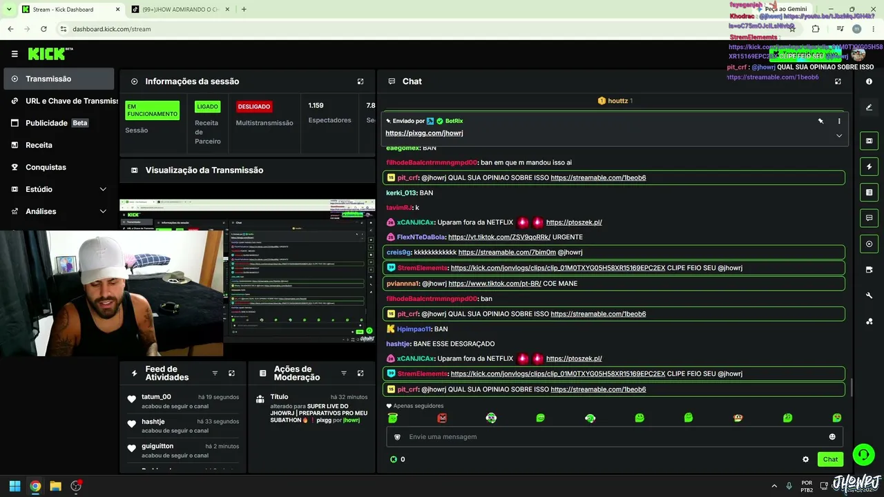Click the lightning bolt icon in right toolbar
Screen dimensions: 884x497
[869, 166]
